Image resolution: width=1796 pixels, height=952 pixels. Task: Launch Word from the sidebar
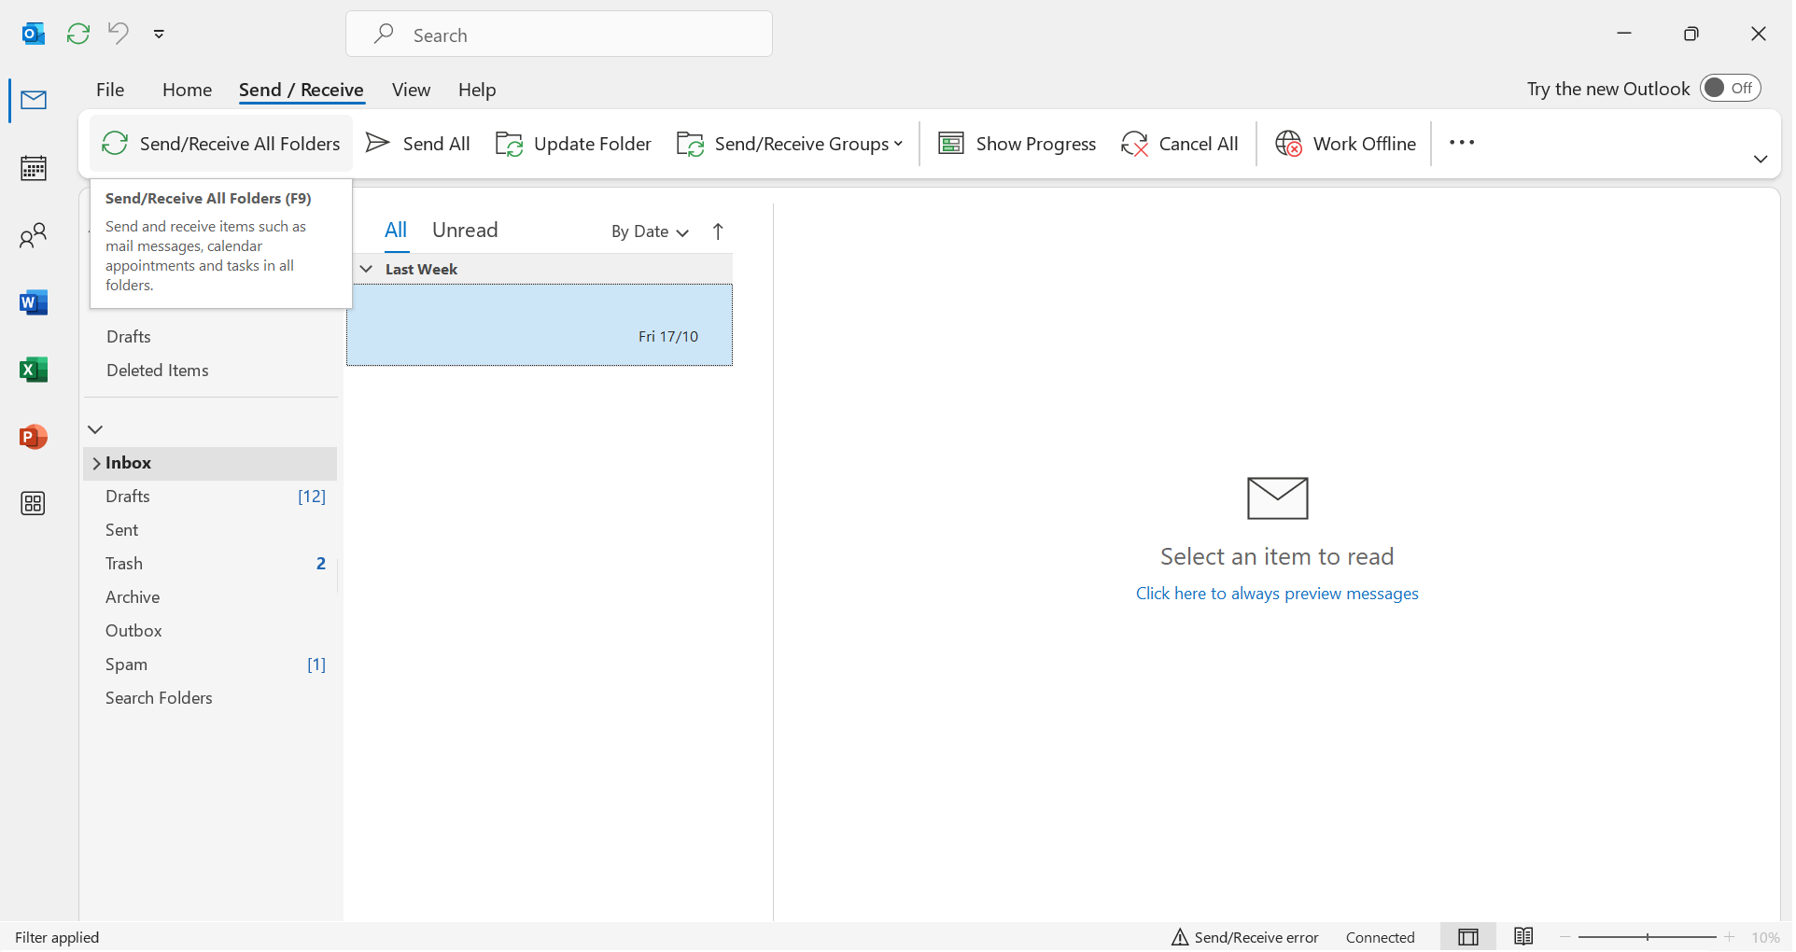[34, 302]
